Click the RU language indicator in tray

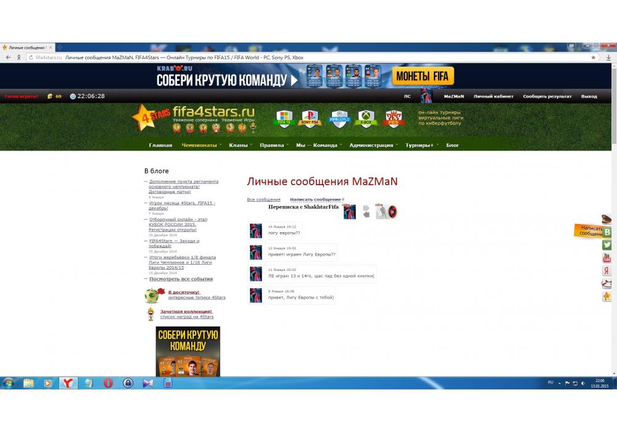pyautogui.click(x=550, y=383)
